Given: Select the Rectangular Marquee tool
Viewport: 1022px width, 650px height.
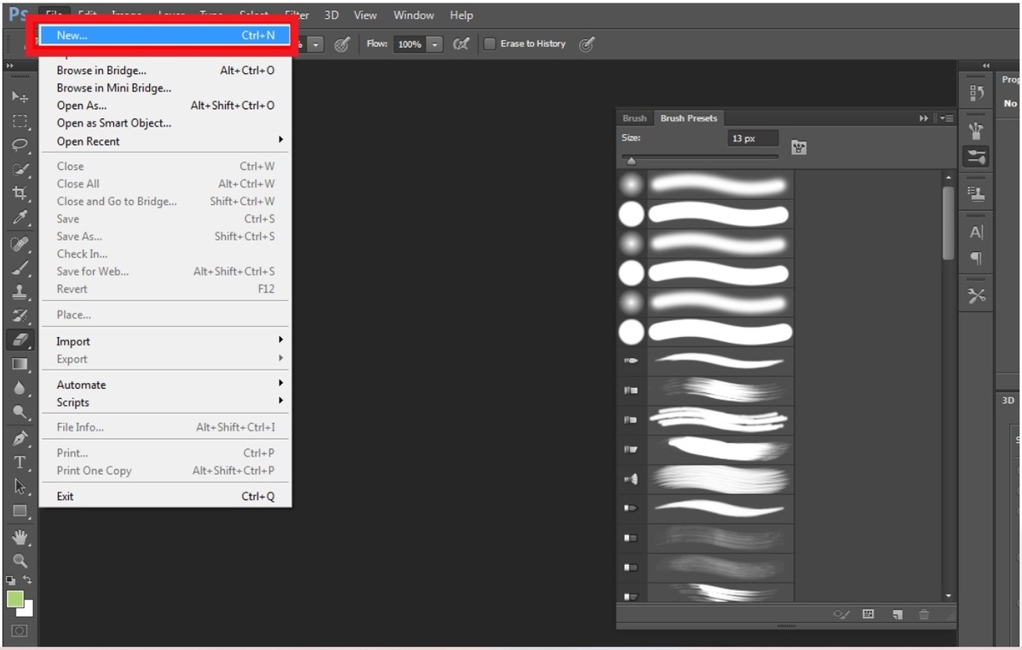Looking at the screenshot, I should coord(20,122).
